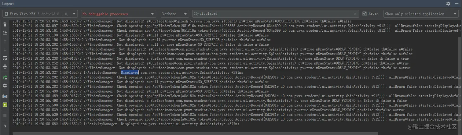Click into the search field containing displayed
This screenshot has height=135, width=462.
tap(275, 14)
